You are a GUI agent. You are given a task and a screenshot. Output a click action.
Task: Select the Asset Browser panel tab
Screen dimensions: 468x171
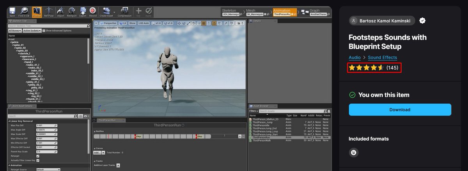(x=263, y=106)
